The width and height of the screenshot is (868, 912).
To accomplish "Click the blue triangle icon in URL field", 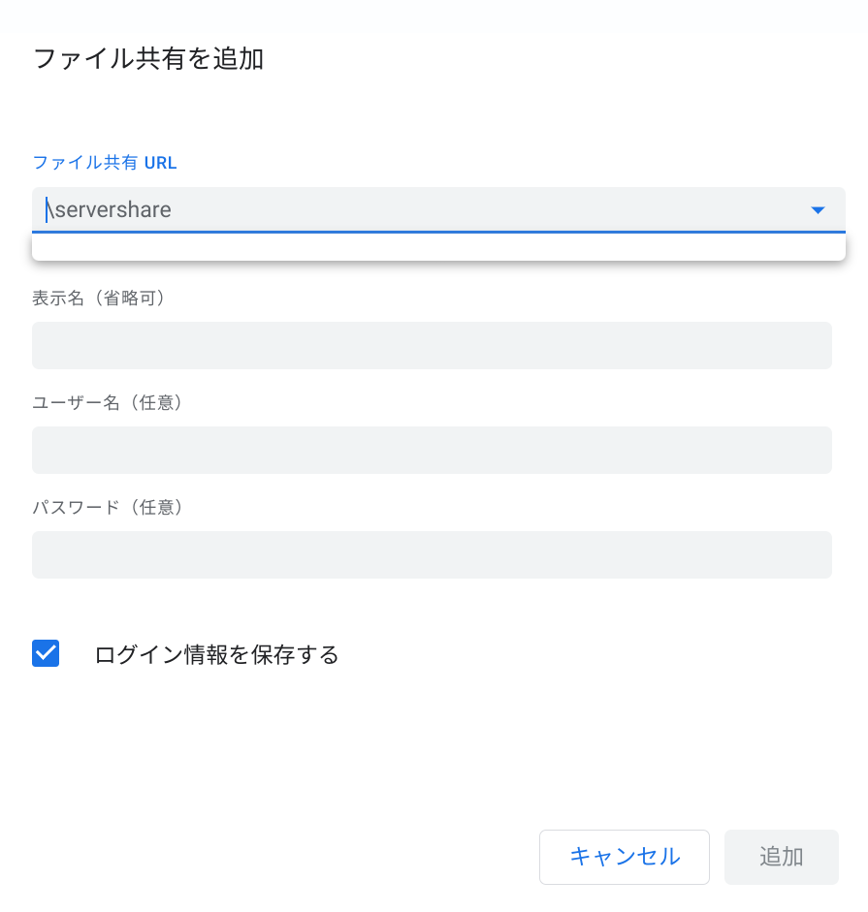I will coord(818,210).
